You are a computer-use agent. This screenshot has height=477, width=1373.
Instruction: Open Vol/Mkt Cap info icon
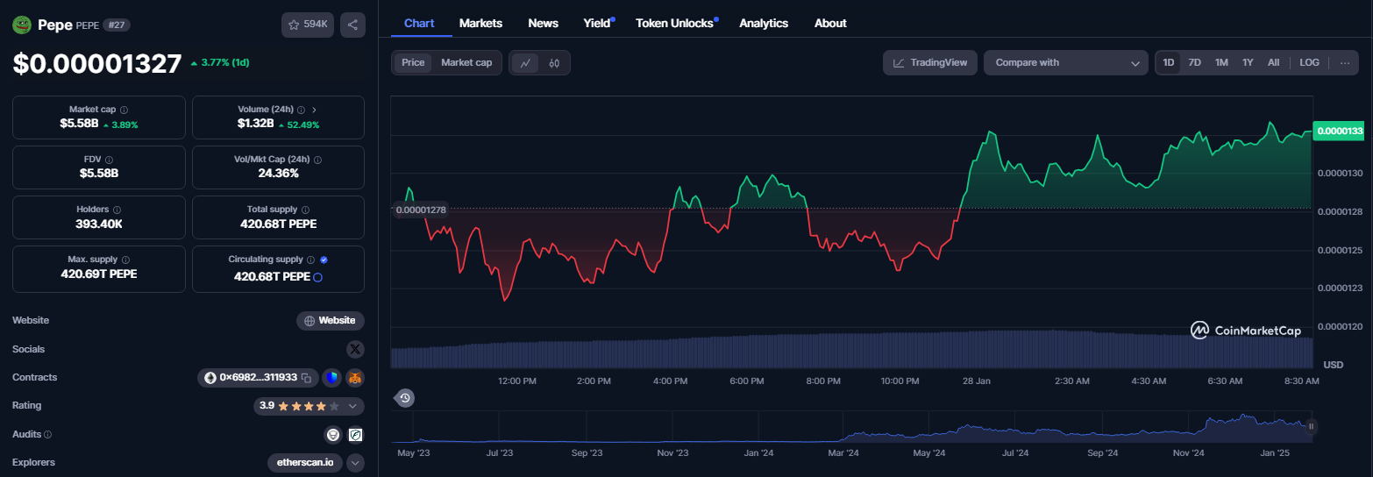(317, 160)
